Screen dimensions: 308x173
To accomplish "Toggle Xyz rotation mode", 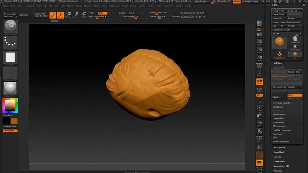I will point(259,95).
